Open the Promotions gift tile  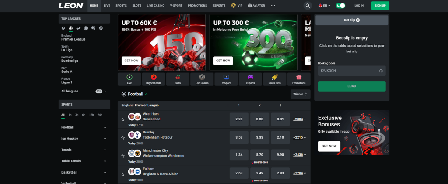299,79
